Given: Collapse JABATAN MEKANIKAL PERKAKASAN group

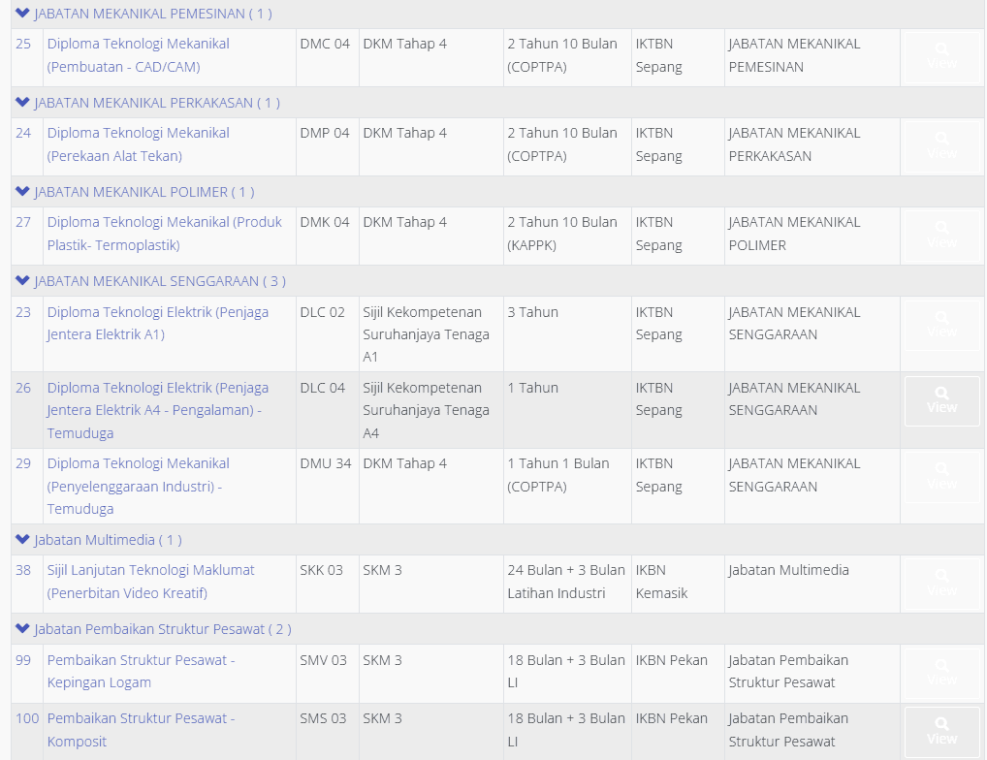Looking at the screenshot, I should tap(22, 103).
